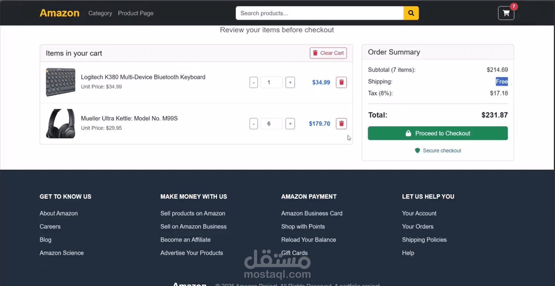555x286 pixels.
Task: Open the Logitech K380 keyboard thumbnail
Action: [60, 82]
